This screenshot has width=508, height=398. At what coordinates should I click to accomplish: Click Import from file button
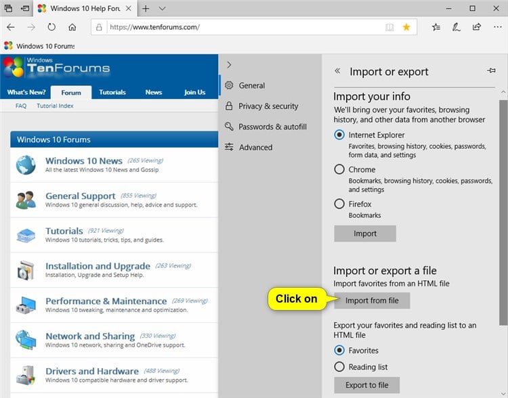(x=372, y=301)
